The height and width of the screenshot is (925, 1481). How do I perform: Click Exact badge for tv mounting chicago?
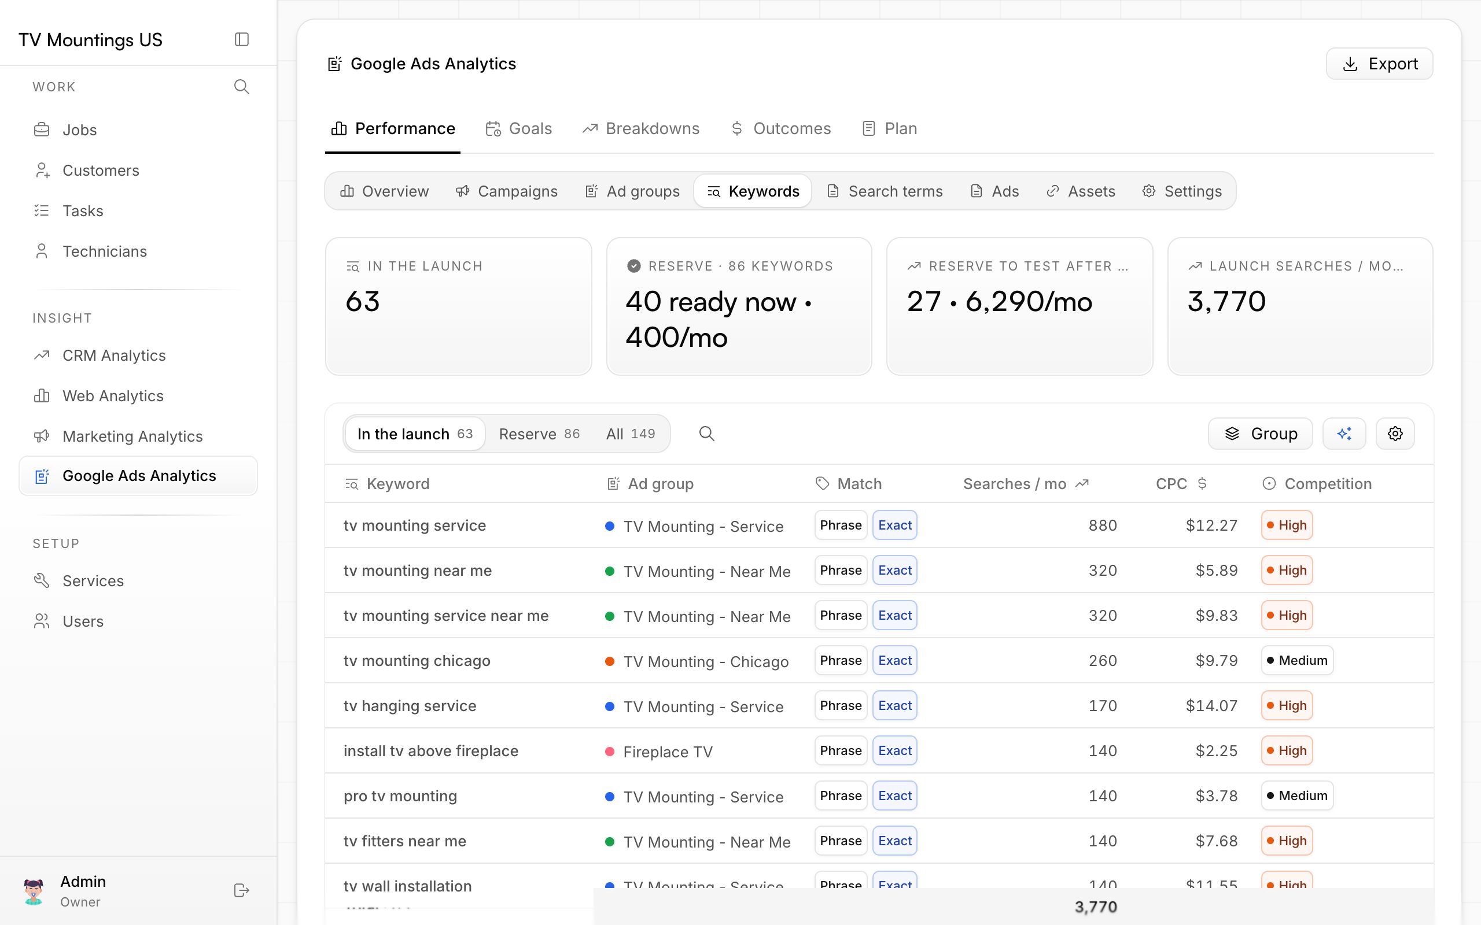[x=895, y=660]
